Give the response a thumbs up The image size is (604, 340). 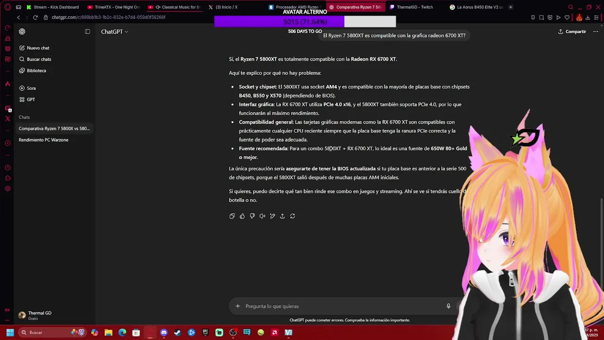click(242, 216)
